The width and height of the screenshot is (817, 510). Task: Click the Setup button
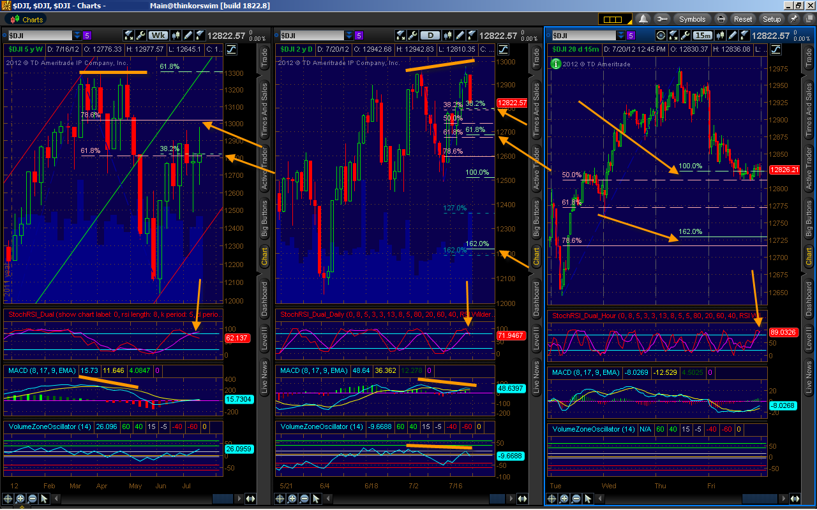coord(772,19)
